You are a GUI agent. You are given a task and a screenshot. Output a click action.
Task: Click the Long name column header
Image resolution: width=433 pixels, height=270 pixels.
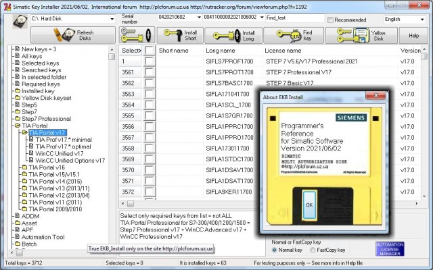pyautogui.click(x=220, y=51)
